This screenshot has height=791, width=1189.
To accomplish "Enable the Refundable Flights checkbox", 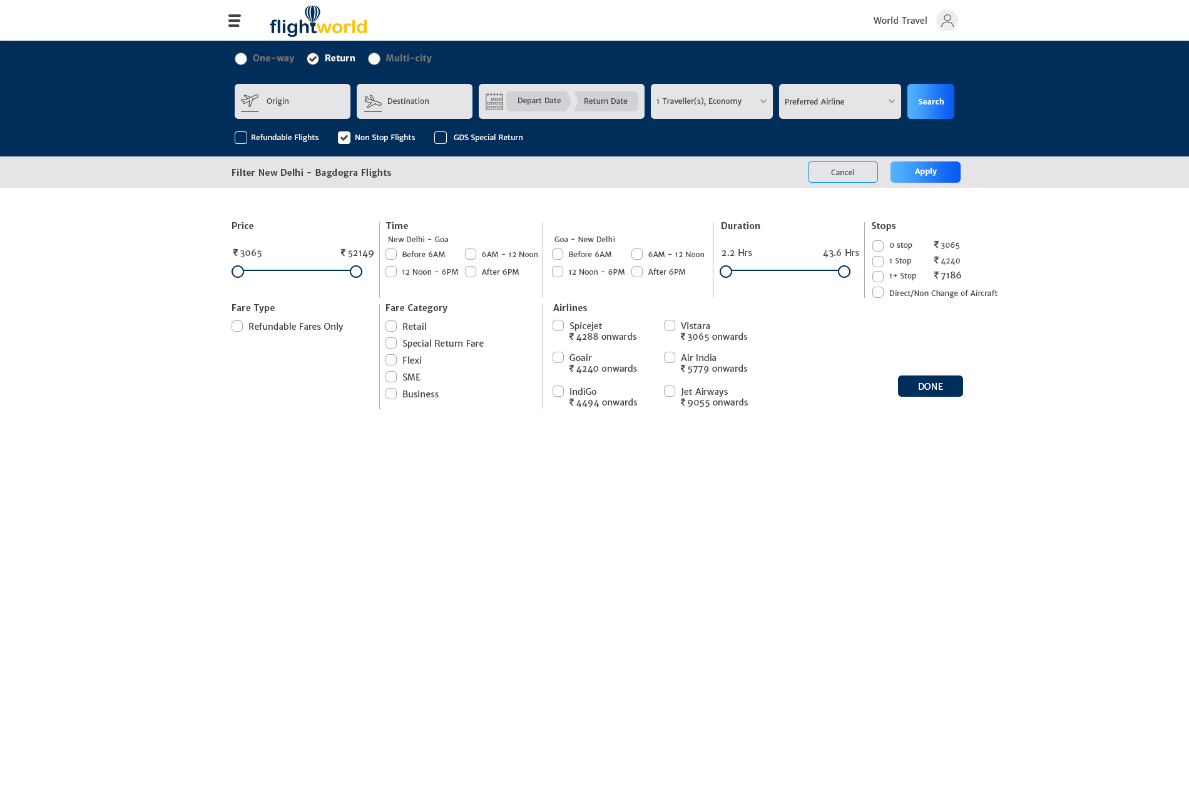I will click(x=241, y=138).
